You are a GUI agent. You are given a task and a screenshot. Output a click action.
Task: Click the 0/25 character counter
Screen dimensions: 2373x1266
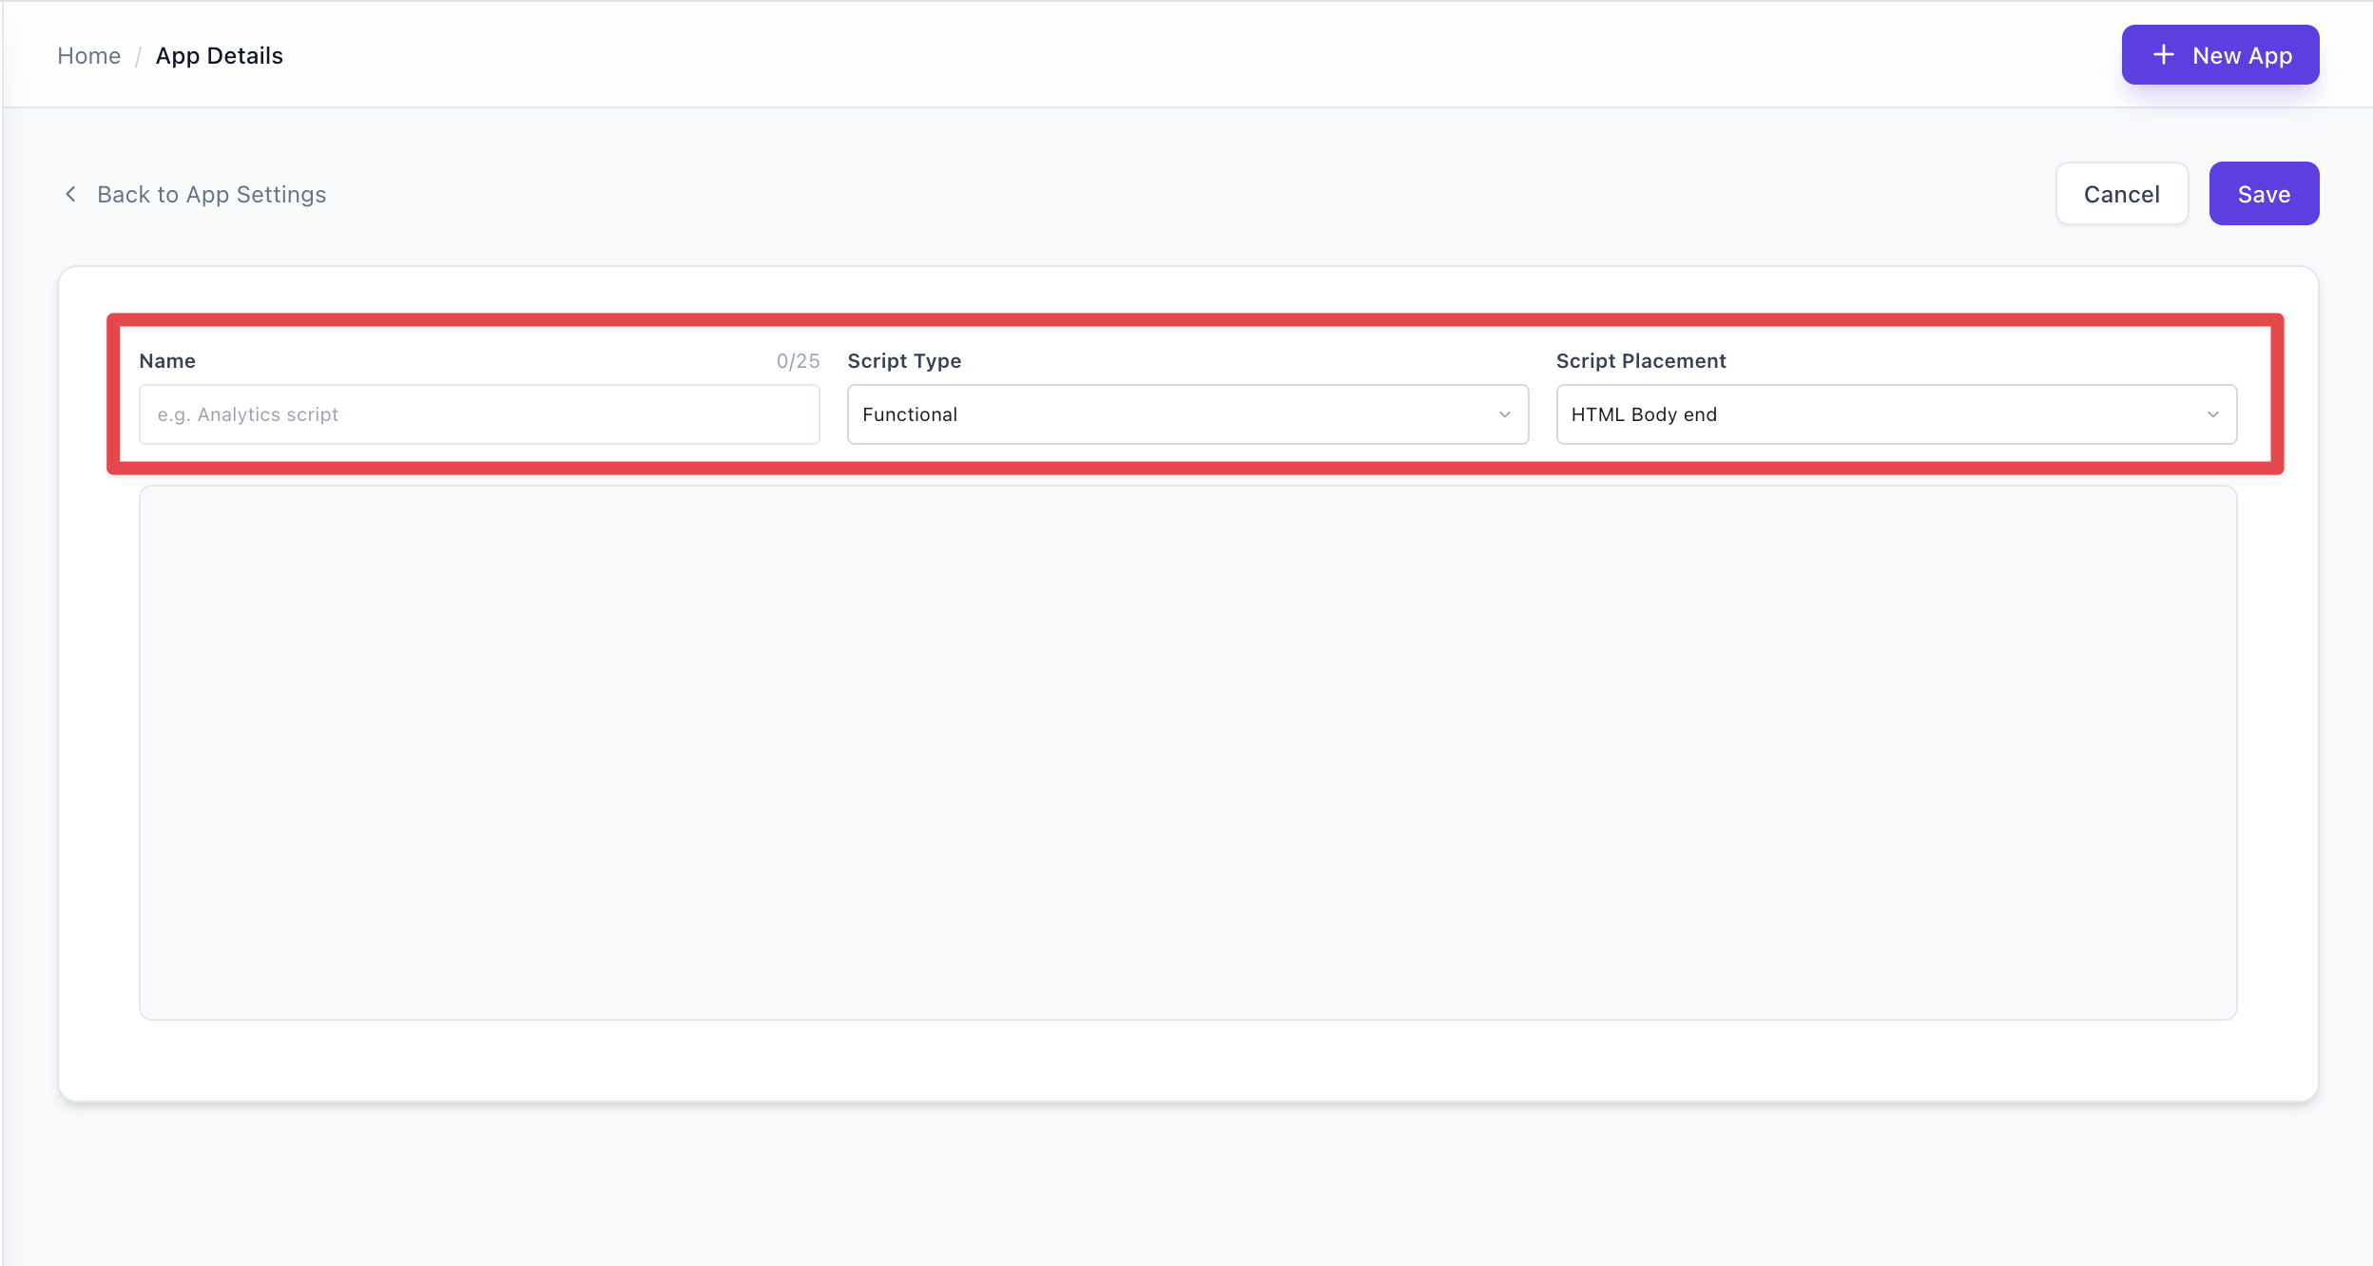coord(796,360)
